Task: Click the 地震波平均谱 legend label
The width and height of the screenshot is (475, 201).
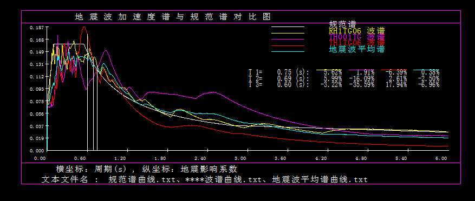Action: 357,49
